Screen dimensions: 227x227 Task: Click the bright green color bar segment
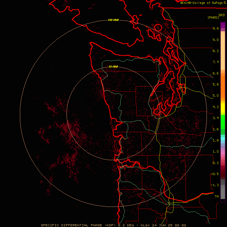(x=223, y=122)
